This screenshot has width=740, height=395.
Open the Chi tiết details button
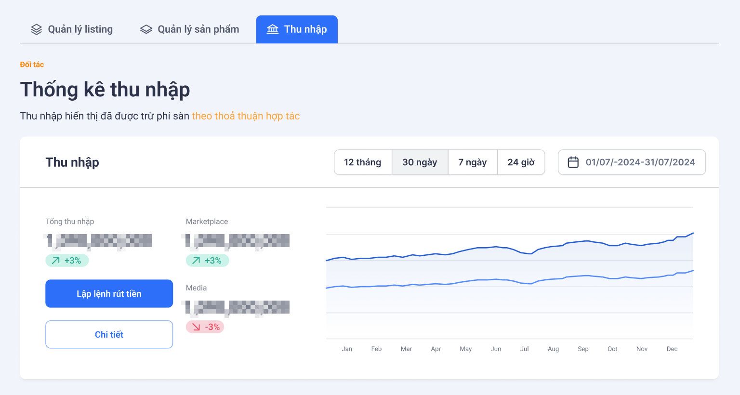[x=109, y=334]
